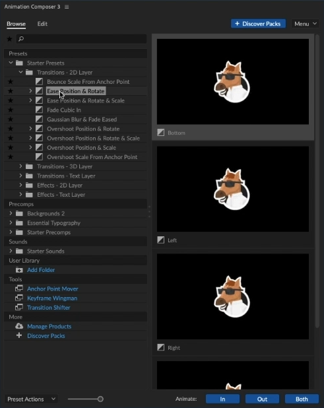Click the blue Discover Packs button
The height and width of the screenshot is (408, 324).
point(258,24)
